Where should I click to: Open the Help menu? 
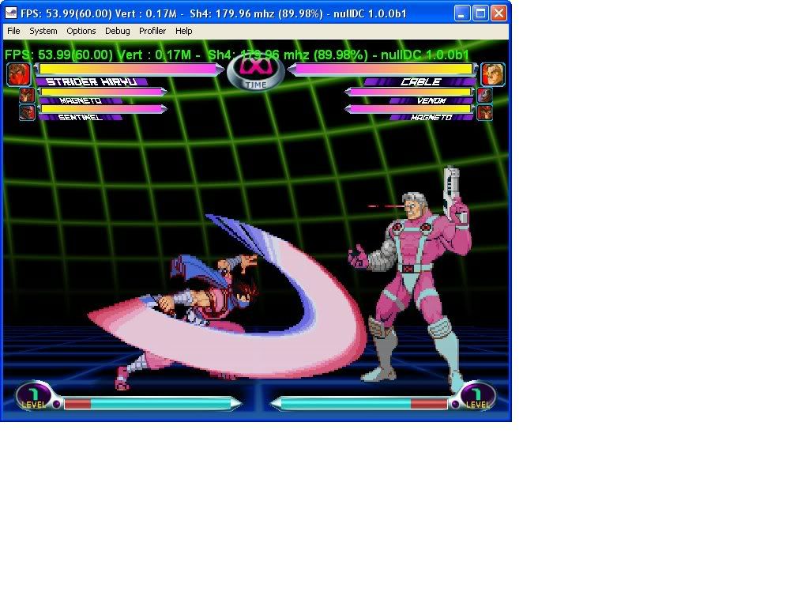[x=183, y=31]
